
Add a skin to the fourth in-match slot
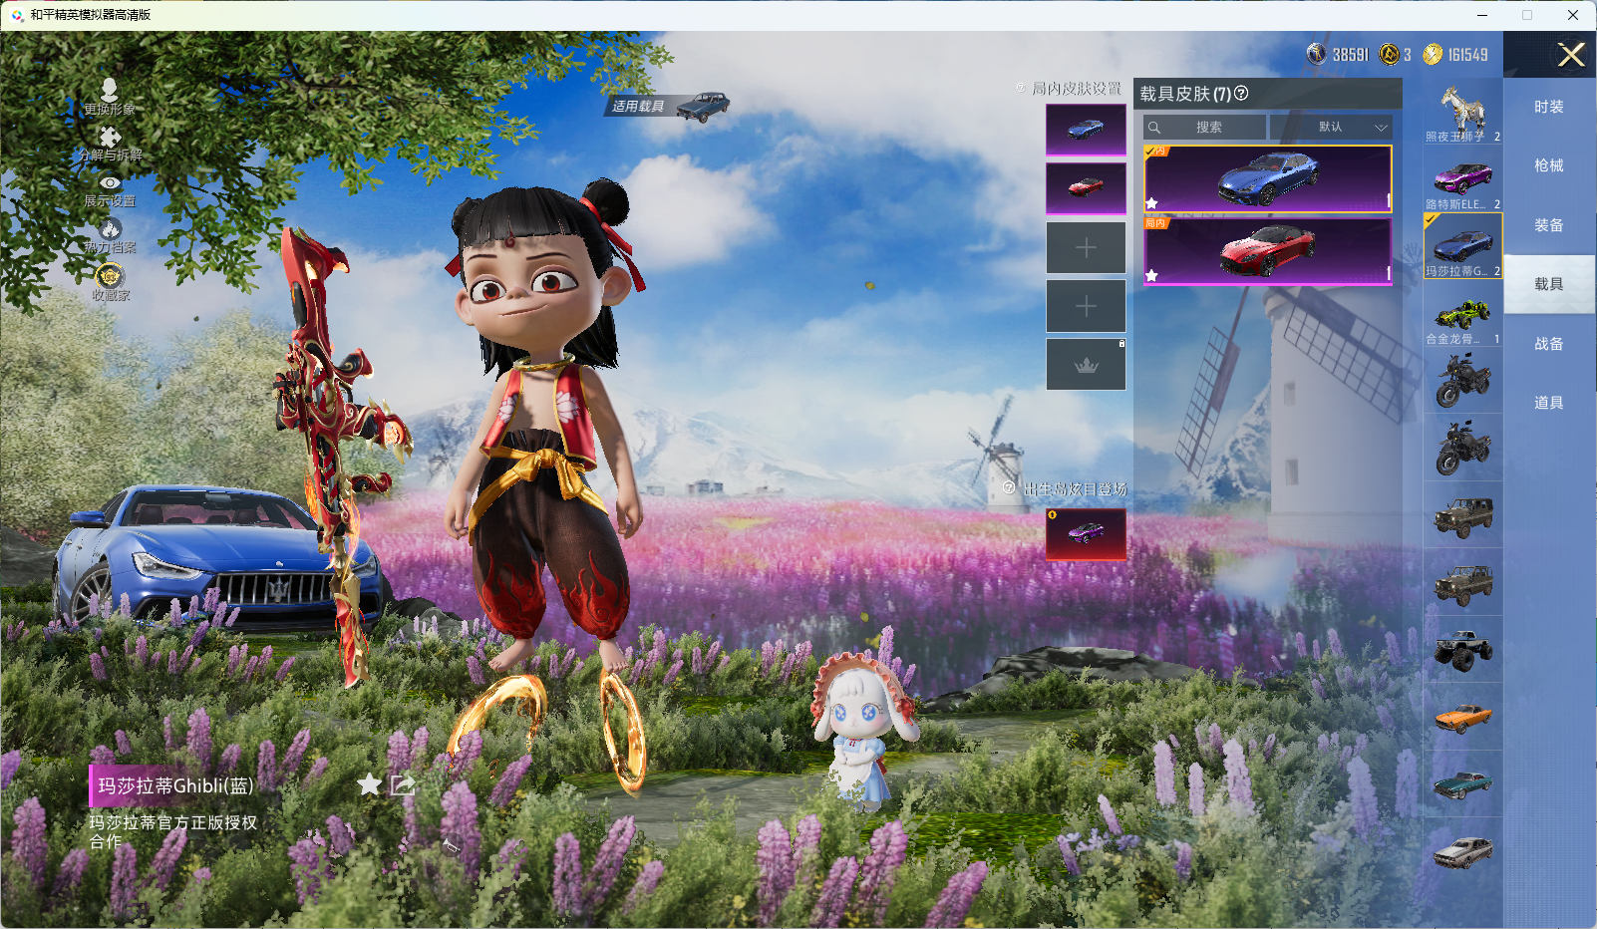tap(1086, 306)
